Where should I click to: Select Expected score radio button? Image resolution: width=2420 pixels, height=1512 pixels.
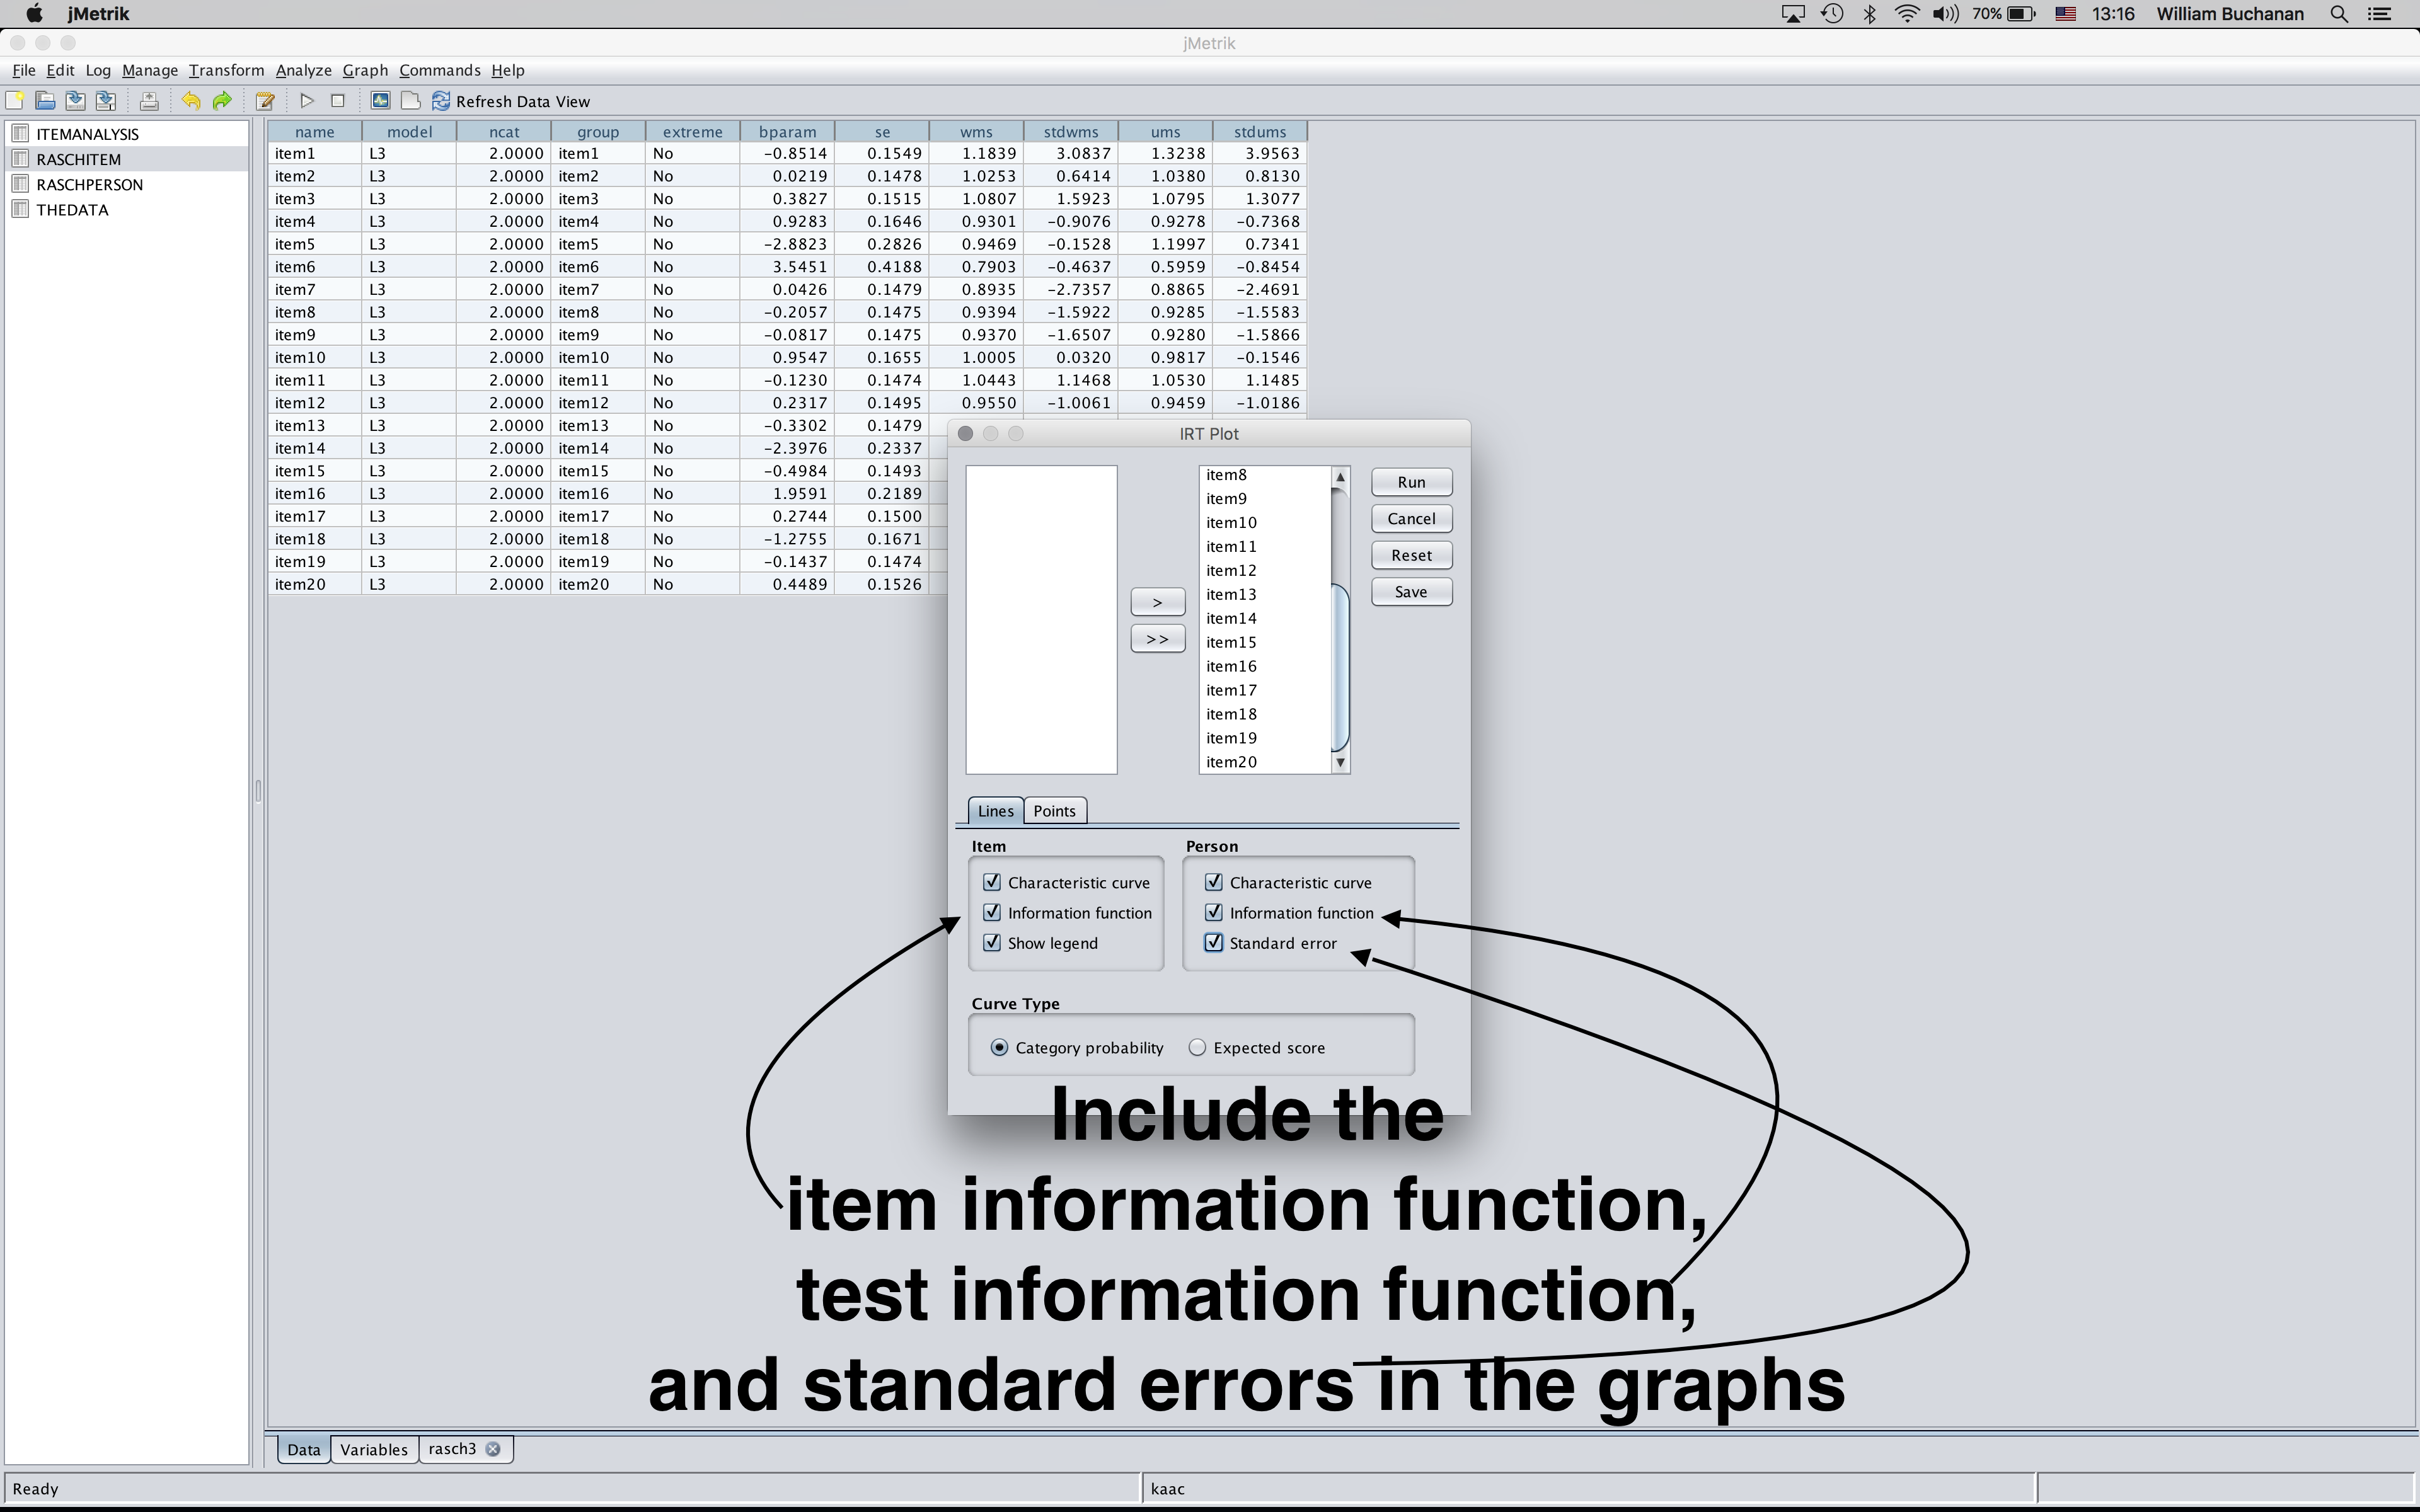[1197, 1047]
